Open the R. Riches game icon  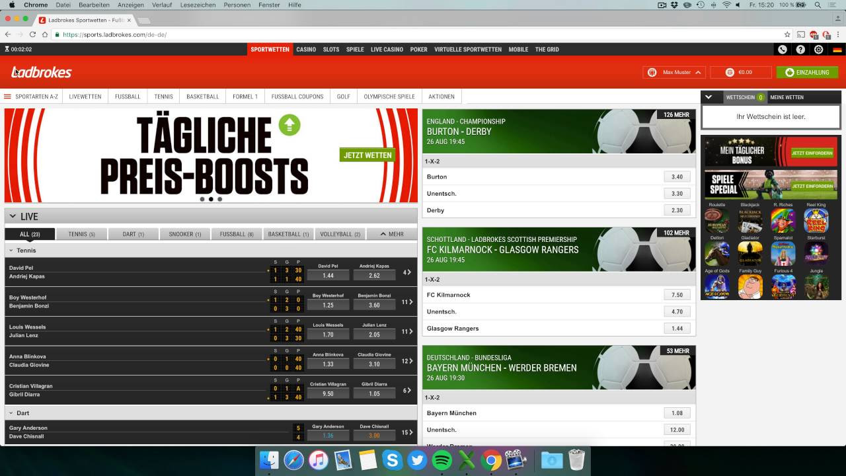(x=783, y=221)
